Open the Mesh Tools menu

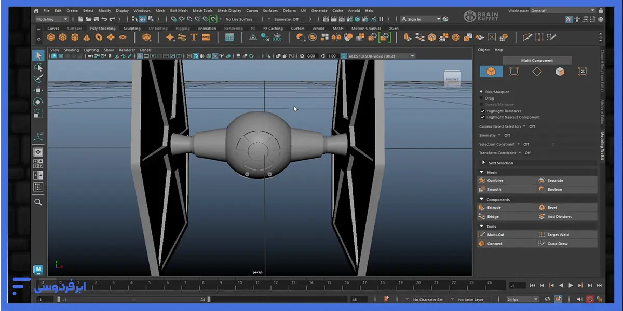pos(202,10)
